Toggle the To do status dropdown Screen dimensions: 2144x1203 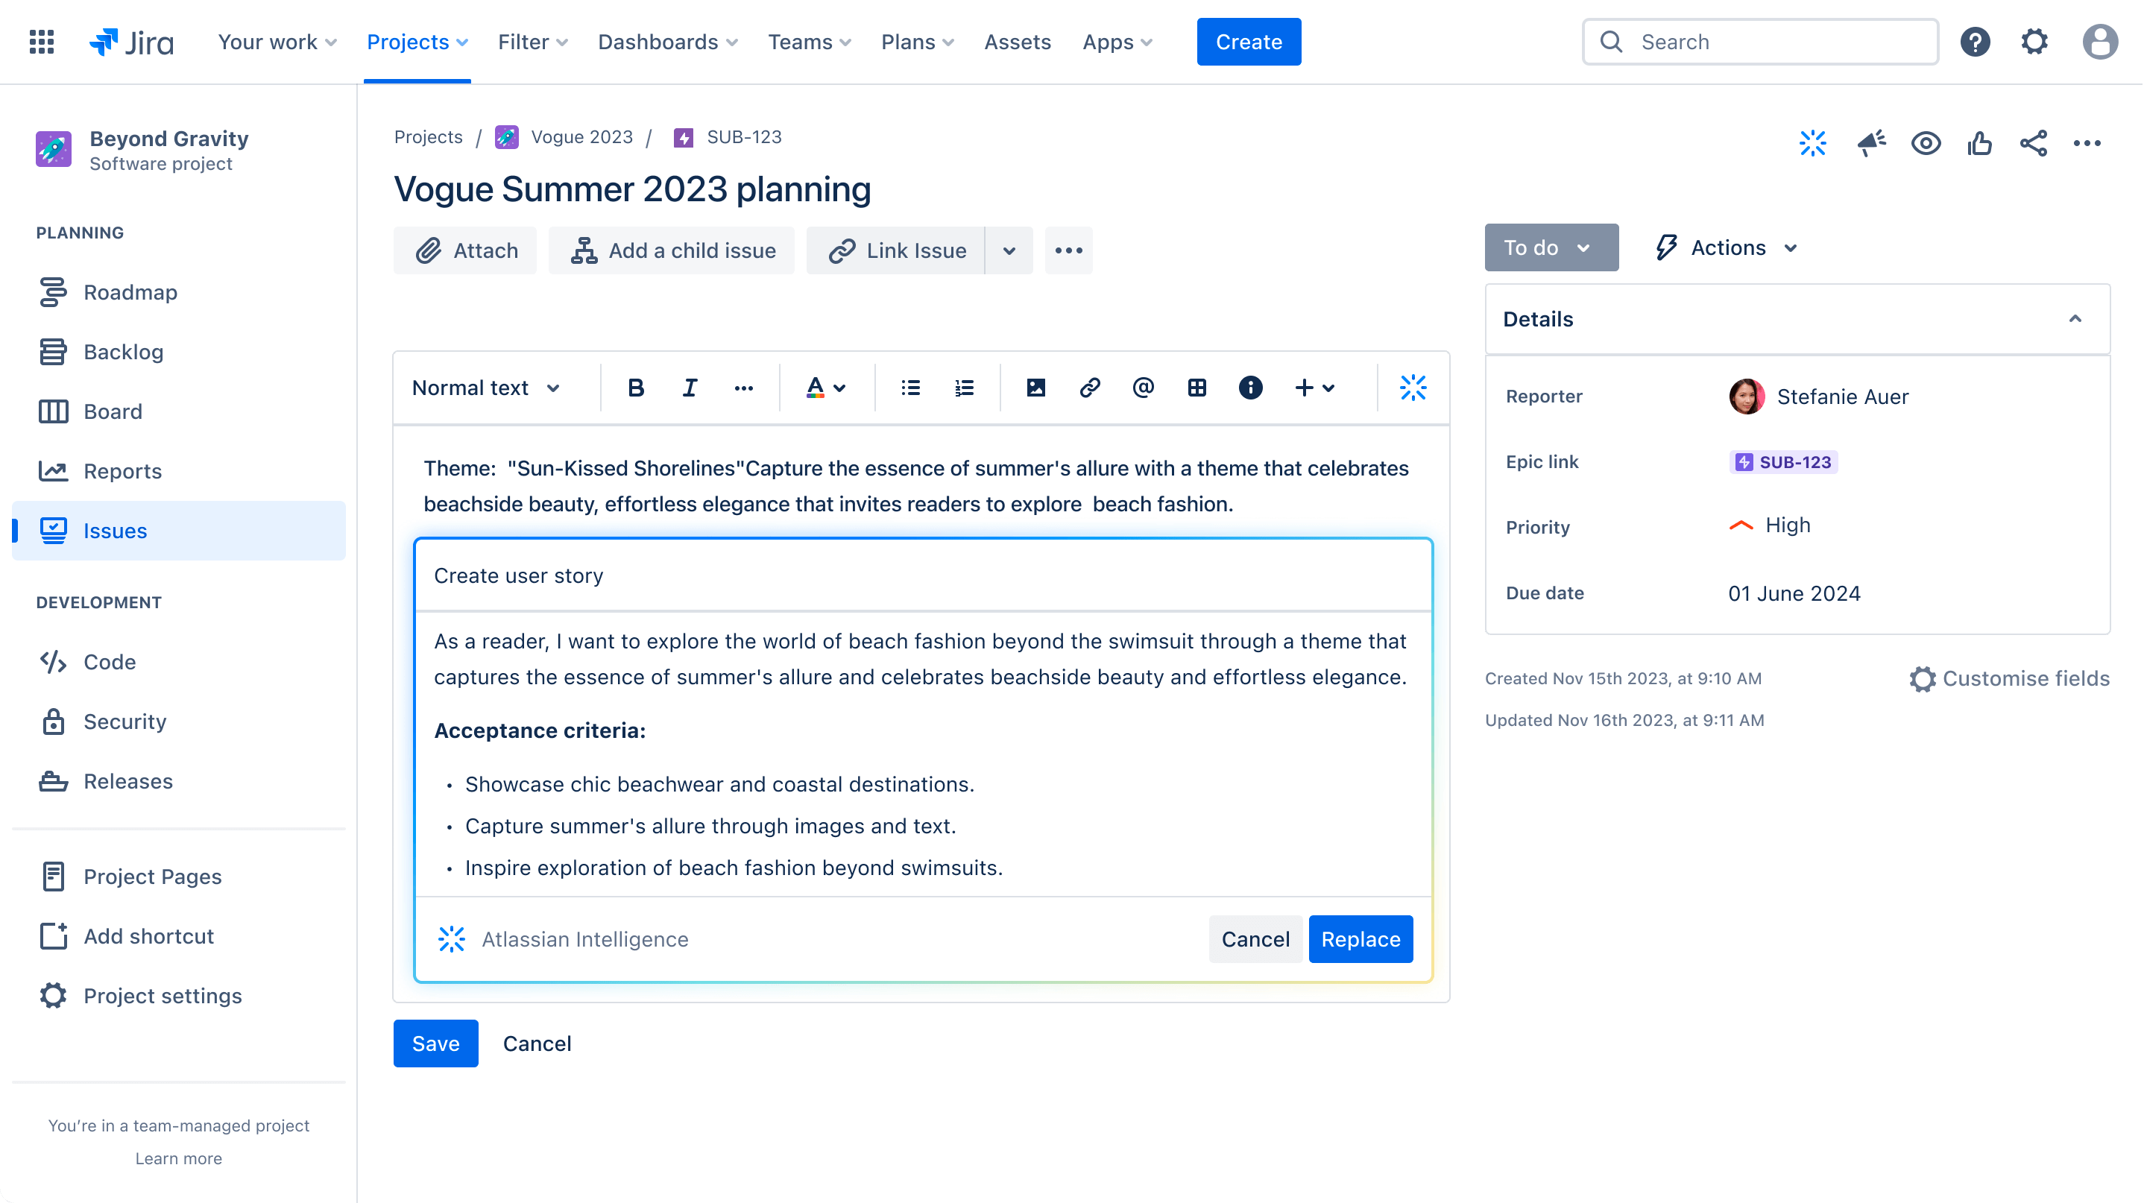(1551, 247)
